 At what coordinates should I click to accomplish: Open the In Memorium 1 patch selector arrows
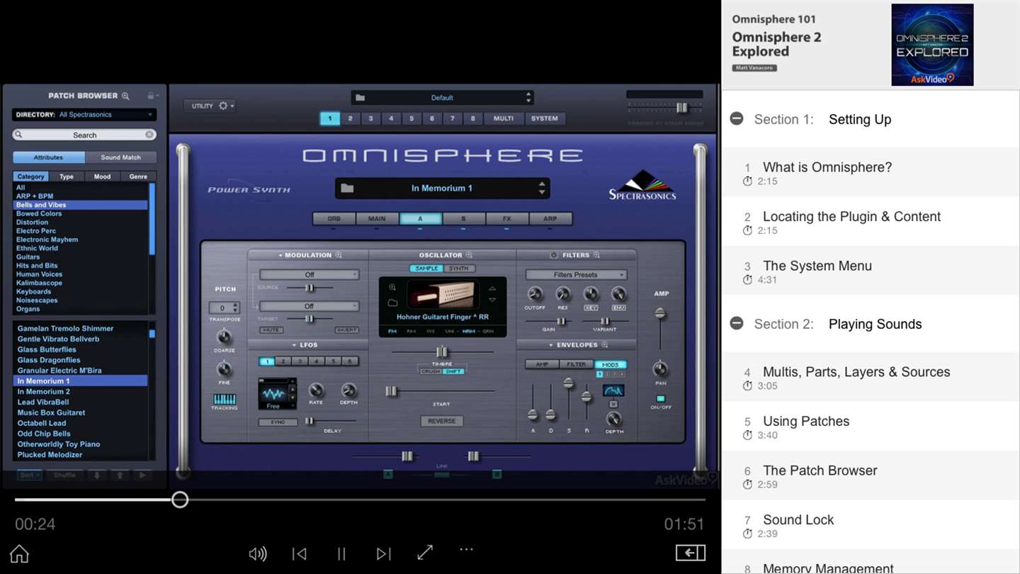(x=542, y=188)
